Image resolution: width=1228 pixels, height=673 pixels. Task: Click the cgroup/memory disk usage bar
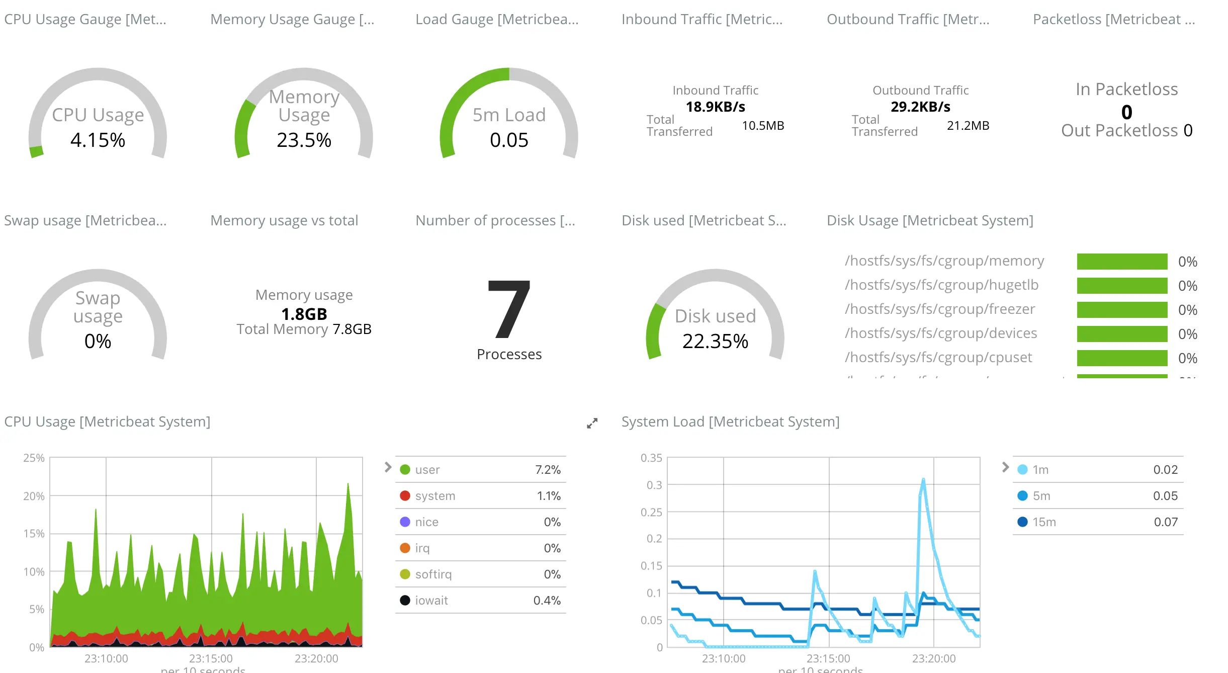pyautogui.click(x=1122, y=262)
